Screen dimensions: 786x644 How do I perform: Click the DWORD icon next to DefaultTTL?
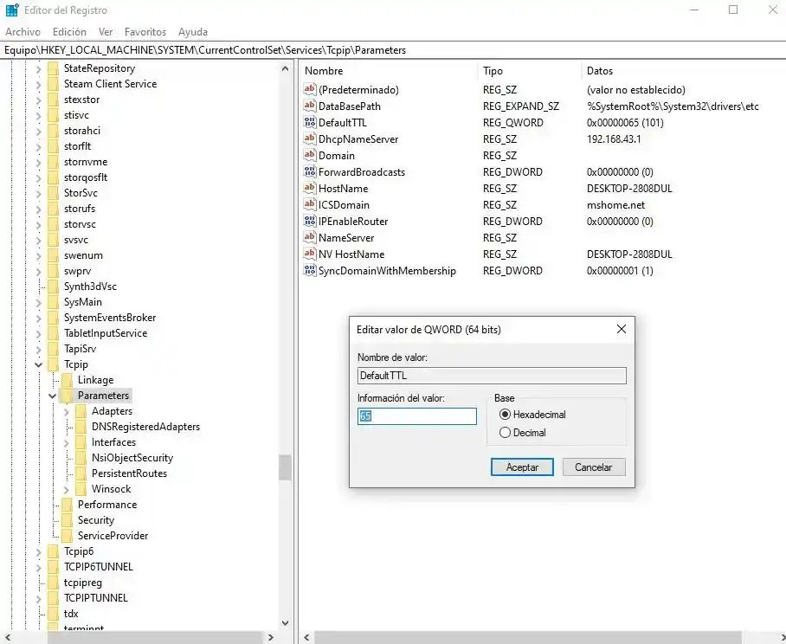tap(309, 122)
